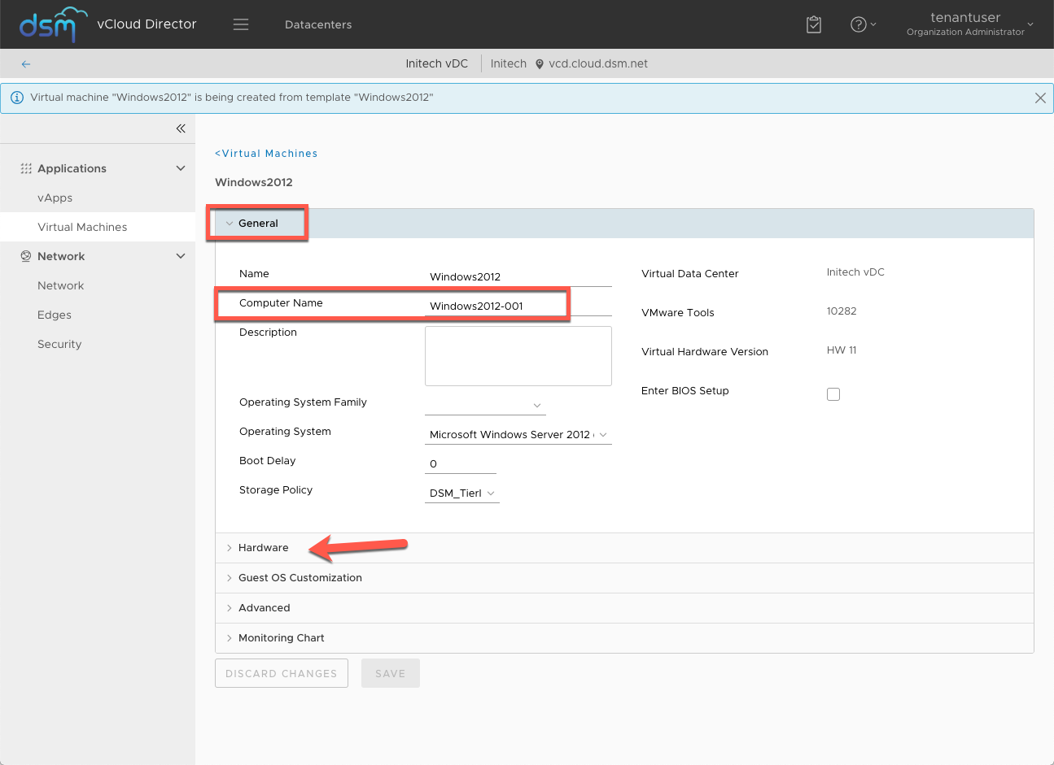Click the VMware Tools value 10282
The width and height of the screenshot is (1054, 765).
point(842,311)
